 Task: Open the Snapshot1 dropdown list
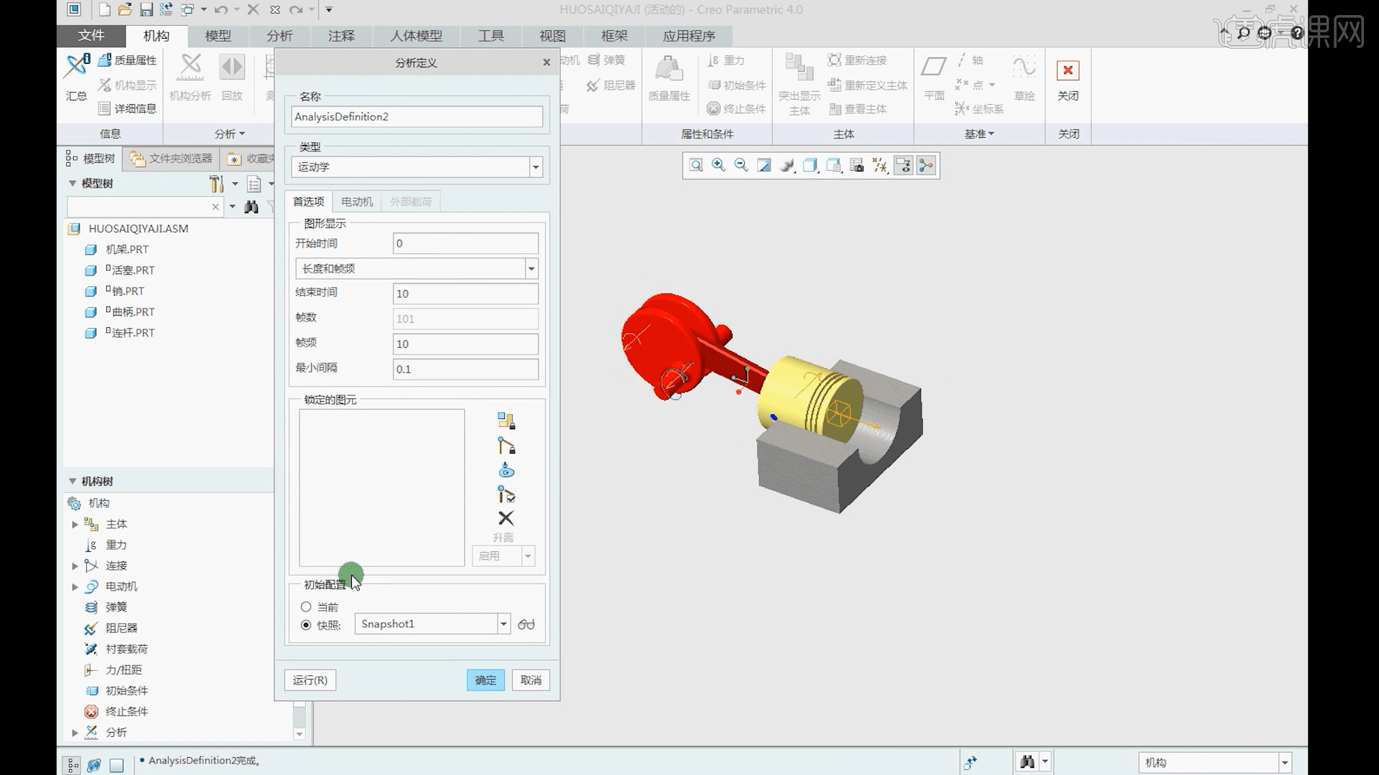click(x=503, y=624)
